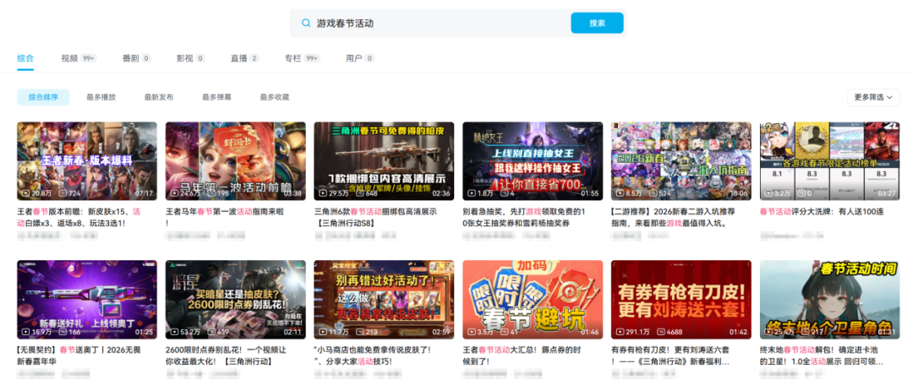The image size is (913, 390).
Task: Go to the 直播 tab
Action: pyautogui.click(x=239, y=58)
